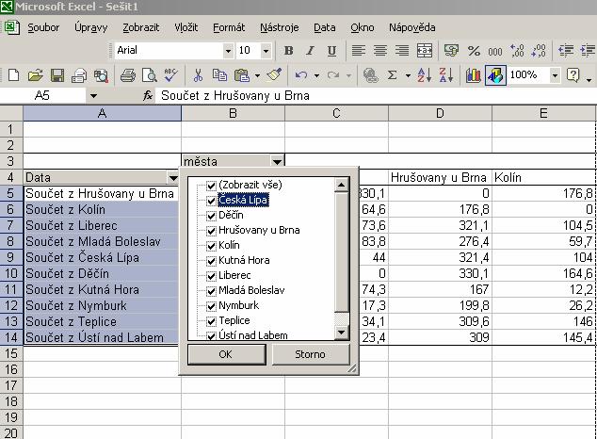Open Excel Help question icon

573,75
